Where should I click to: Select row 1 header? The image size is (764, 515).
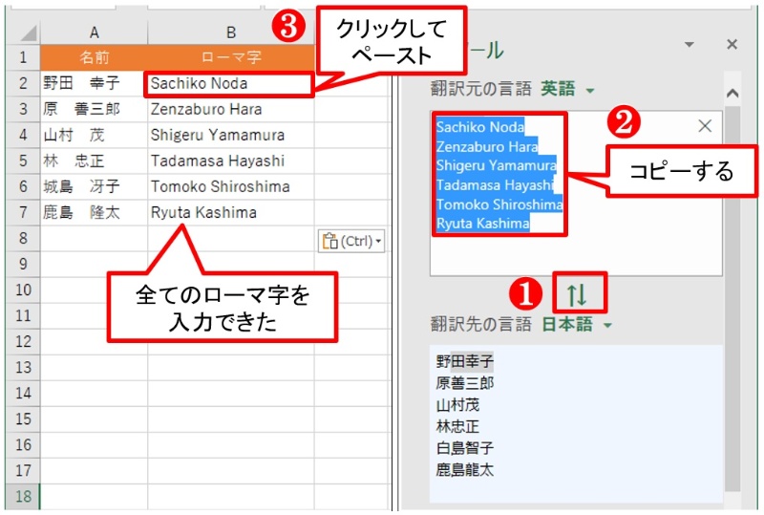point(23,57)
